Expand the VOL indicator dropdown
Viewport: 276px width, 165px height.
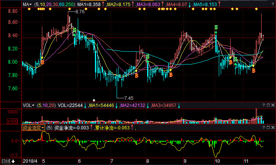click(29, 105)
